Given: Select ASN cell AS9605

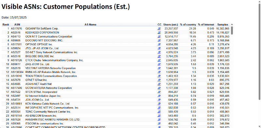Looking at the screenshot, I should (15, 41).
